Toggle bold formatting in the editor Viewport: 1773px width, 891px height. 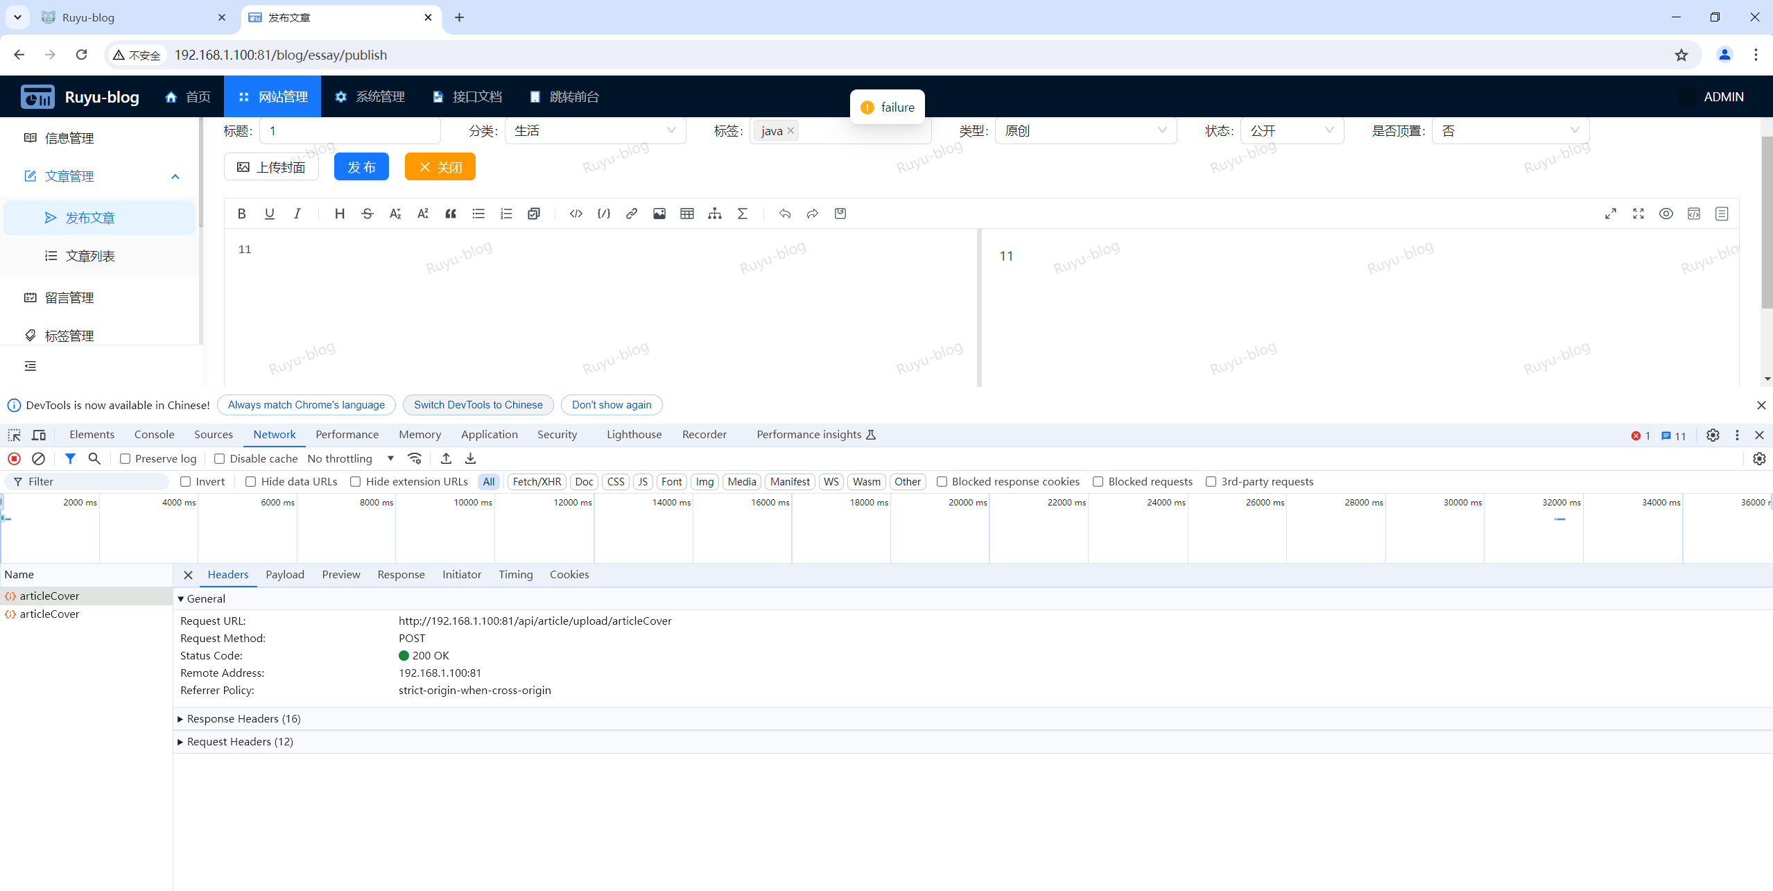point(241,214)
